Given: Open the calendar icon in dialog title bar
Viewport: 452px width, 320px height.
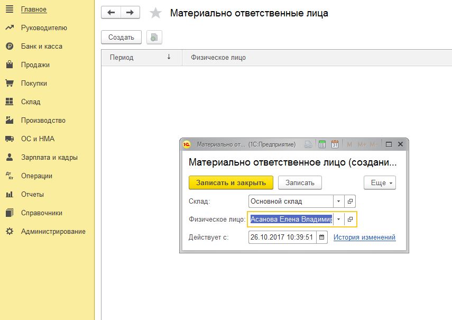Looking at the screenshot, I should coord(334,144).
